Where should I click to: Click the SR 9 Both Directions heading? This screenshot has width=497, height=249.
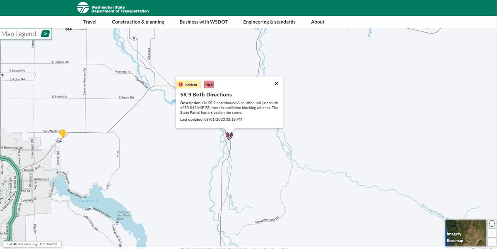206,94
